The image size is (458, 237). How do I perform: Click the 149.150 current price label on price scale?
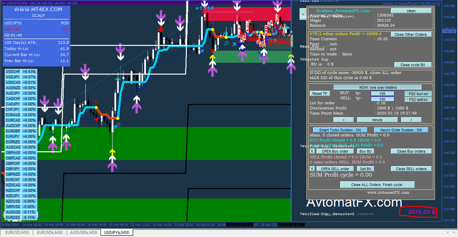tap(449, 31)
